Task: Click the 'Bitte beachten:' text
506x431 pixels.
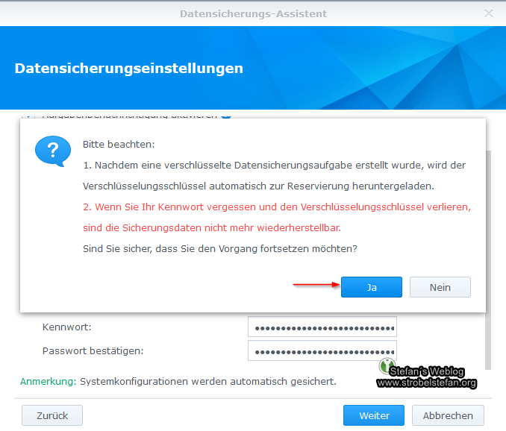Action: [119, 144]
